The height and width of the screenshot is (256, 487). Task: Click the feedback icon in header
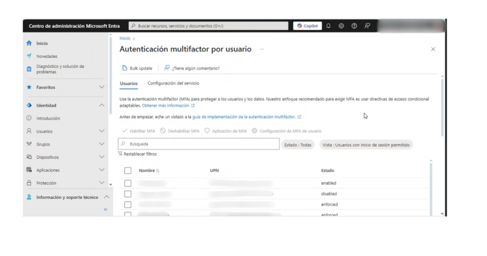point(367,26)
